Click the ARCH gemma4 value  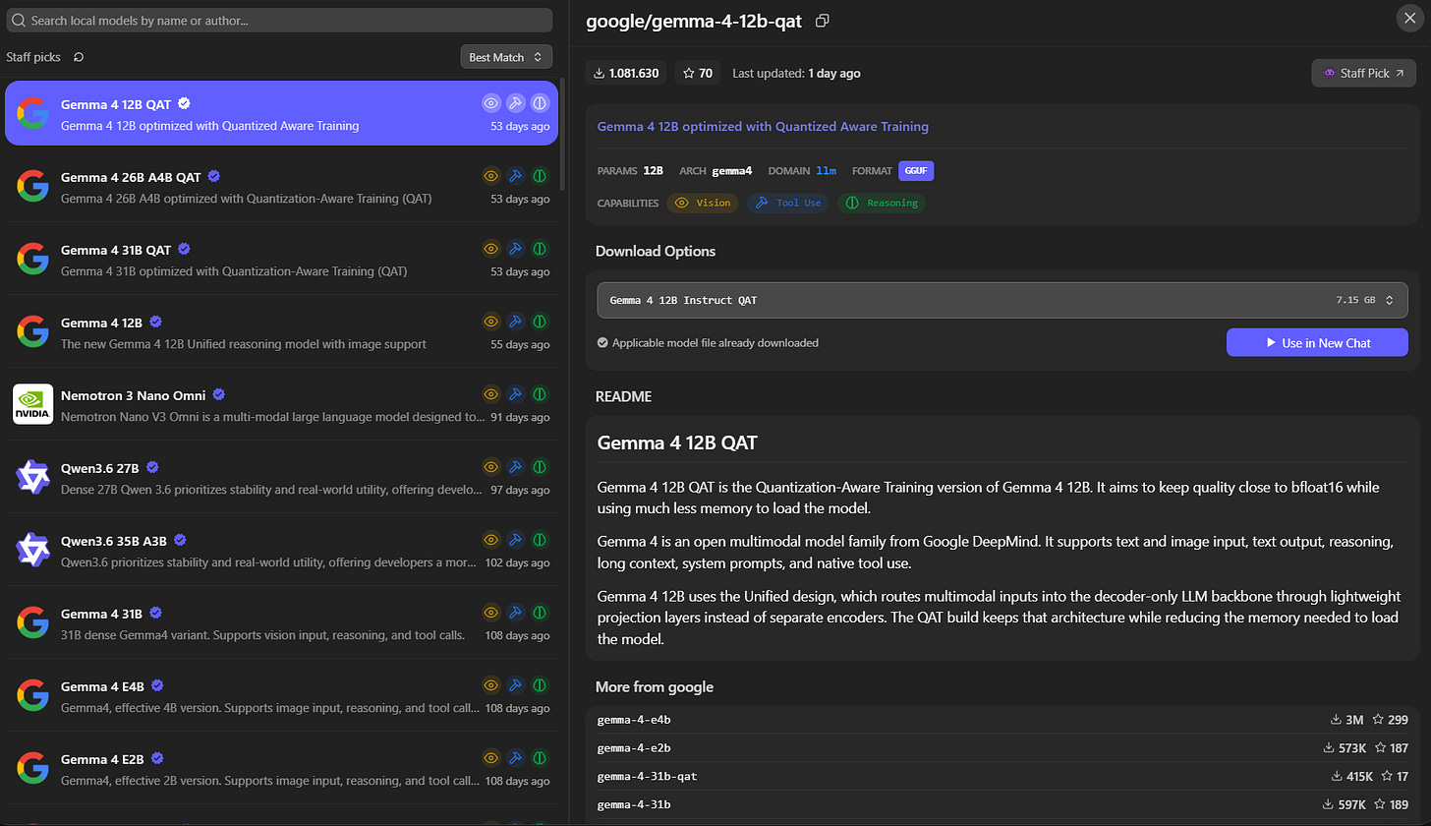coord(732,170)
